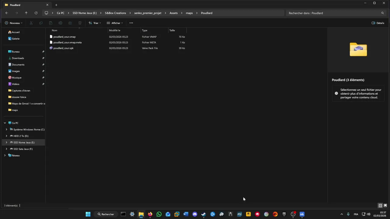Click the Cut scissors icon
390x219 pixels.
pos(31,23)
